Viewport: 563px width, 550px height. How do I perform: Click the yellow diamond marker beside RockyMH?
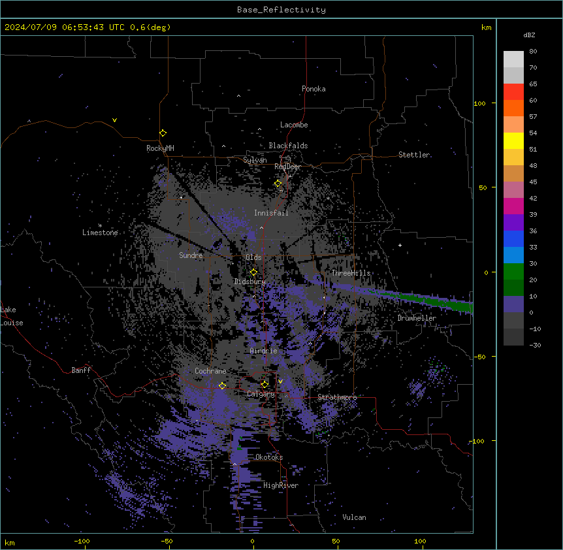[x=163, y=133]
